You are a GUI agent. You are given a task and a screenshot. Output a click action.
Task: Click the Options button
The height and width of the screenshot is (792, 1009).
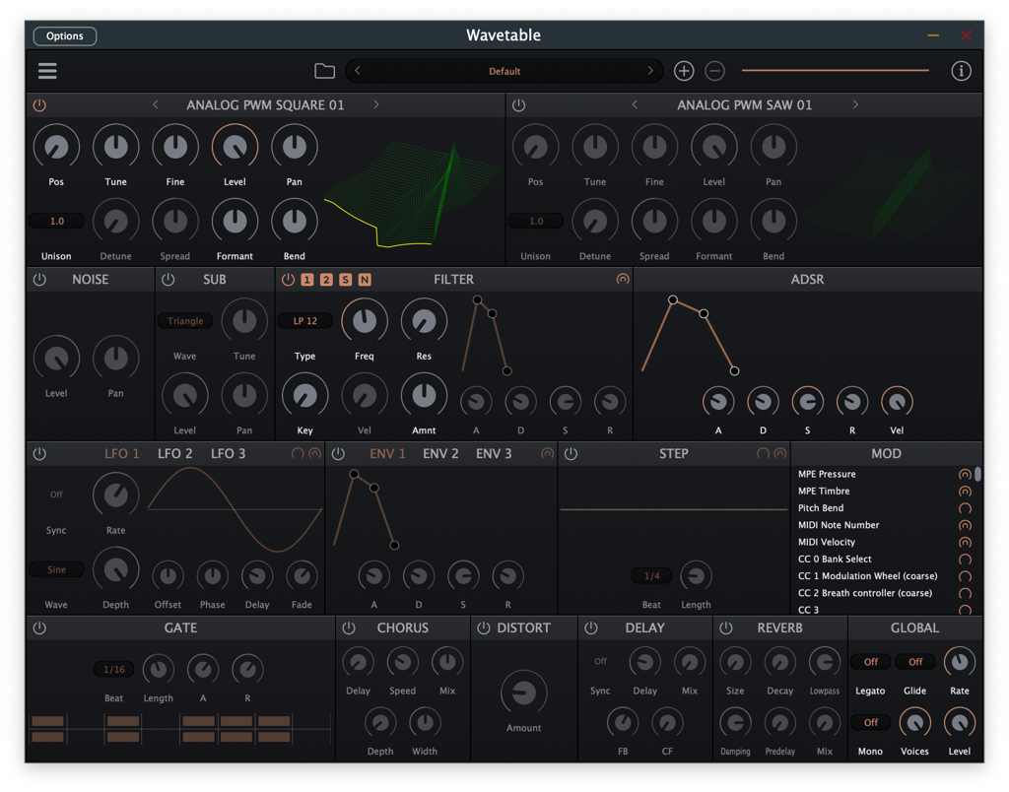(64, 35)
